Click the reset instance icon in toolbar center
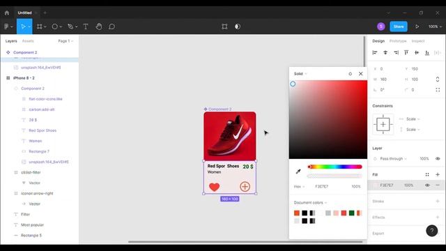The width and height of the screenshot is (446, 251). [x=224, y=26]
